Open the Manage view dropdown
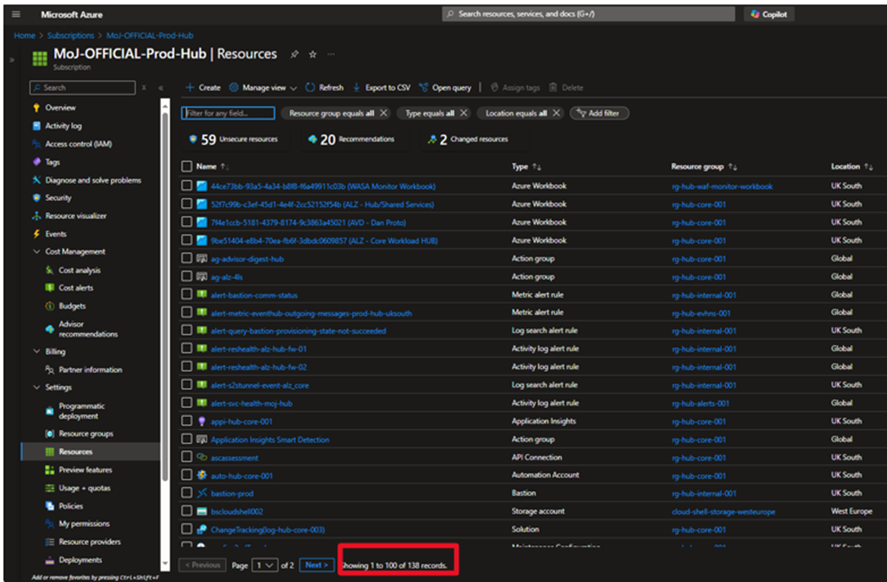The image size is (887, 582). pos(263,87)
